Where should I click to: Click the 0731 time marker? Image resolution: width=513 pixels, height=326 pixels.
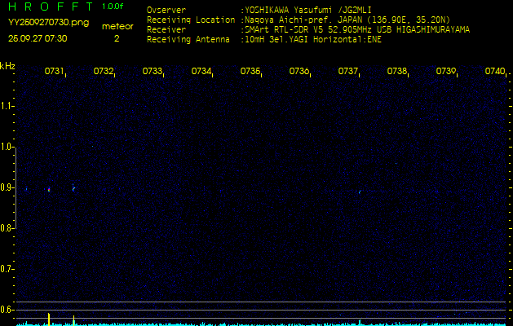click(x=54, y=71)
